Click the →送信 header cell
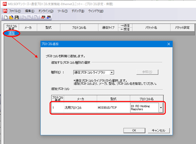Viewport: 196px width, 144px height. coord(125,26)
